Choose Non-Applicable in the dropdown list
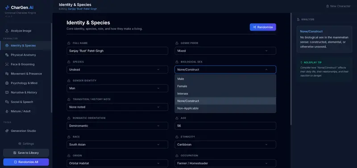This screenshot has height=168, width=357. coord(225,108)
